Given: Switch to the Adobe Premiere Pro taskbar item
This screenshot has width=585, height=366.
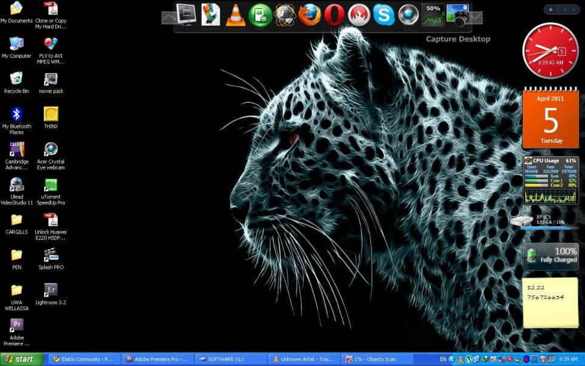Looking at the screenshot, I should point(158,359).
